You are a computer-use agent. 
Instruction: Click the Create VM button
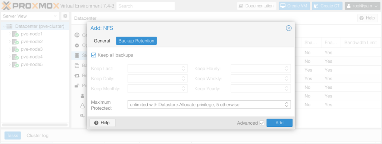click(294, 6)
